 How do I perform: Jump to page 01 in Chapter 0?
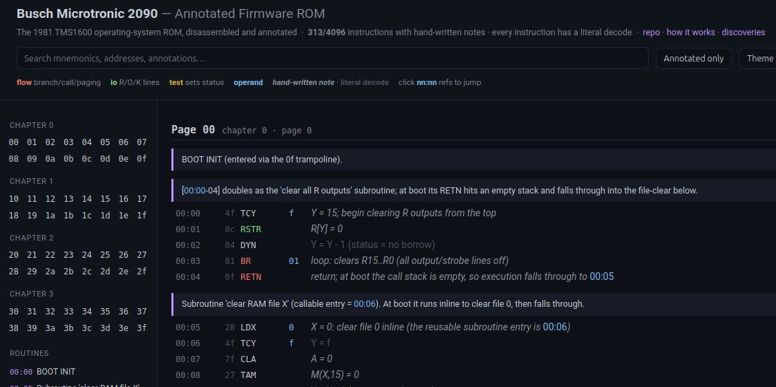pos(32,142)
